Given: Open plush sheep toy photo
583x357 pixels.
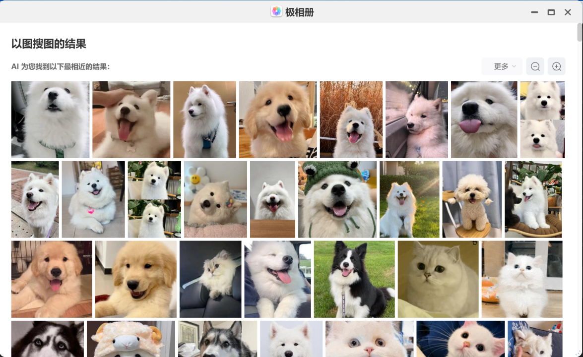Looking at the screenshot, I should 131,339.
